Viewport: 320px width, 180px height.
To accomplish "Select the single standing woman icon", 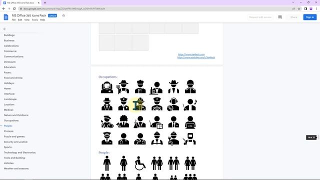I will (123, 163).
